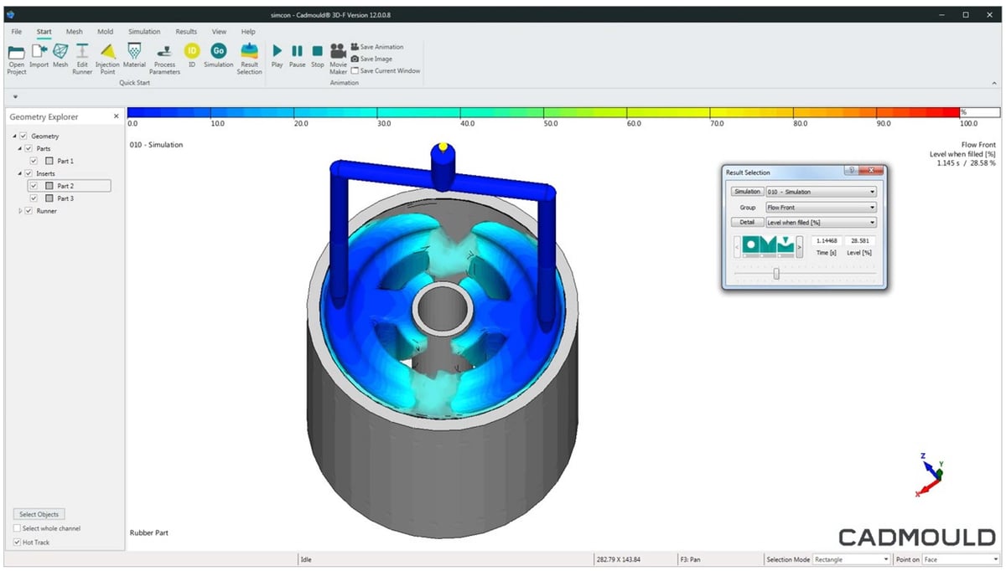The image size is (1006, 571).
Task: Toggle the Save Current Window checkbox
Action: pyautogui.click(x=355, y=70)
